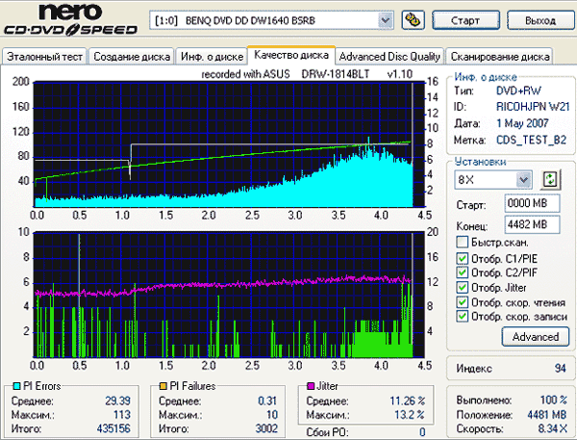
Task: Toggle the Отобр. C1/PIE checkbox
Action: coord(462,258)
